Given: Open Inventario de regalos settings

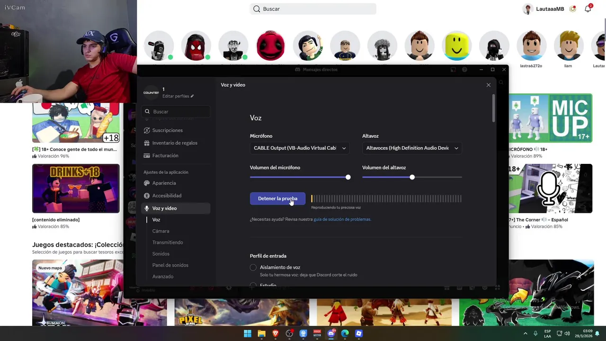Looking at the screenshot, I should (x=175, y=143).
